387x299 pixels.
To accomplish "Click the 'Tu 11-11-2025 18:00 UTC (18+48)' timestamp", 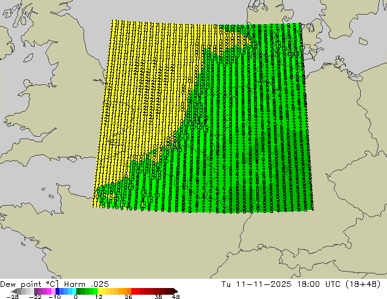I will 301,284.
